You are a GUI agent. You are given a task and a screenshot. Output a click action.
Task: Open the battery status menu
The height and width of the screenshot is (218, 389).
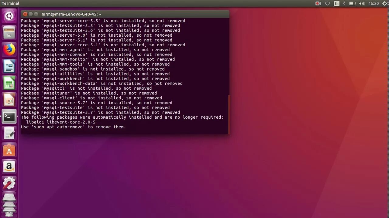coord(352,3)
